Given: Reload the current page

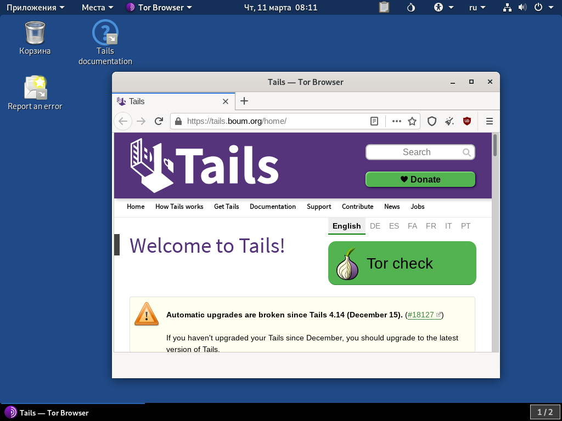Looking at the screenshot, I should [159, 121].
